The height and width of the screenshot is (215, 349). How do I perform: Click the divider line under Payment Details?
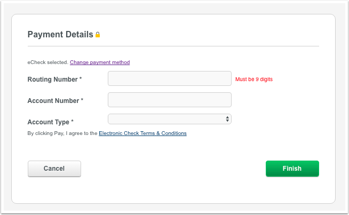pos(173,46)
